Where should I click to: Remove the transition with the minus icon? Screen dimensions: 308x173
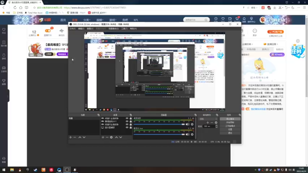point(212,123)
